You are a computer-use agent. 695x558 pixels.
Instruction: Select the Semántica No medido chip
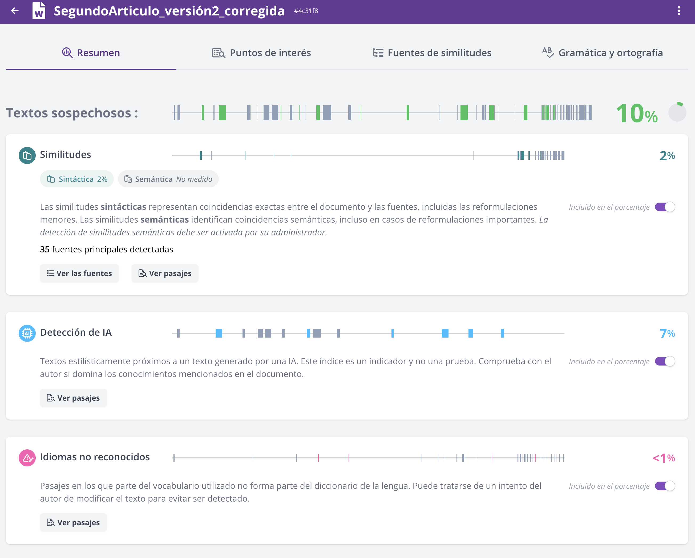(x=168, y=179)
